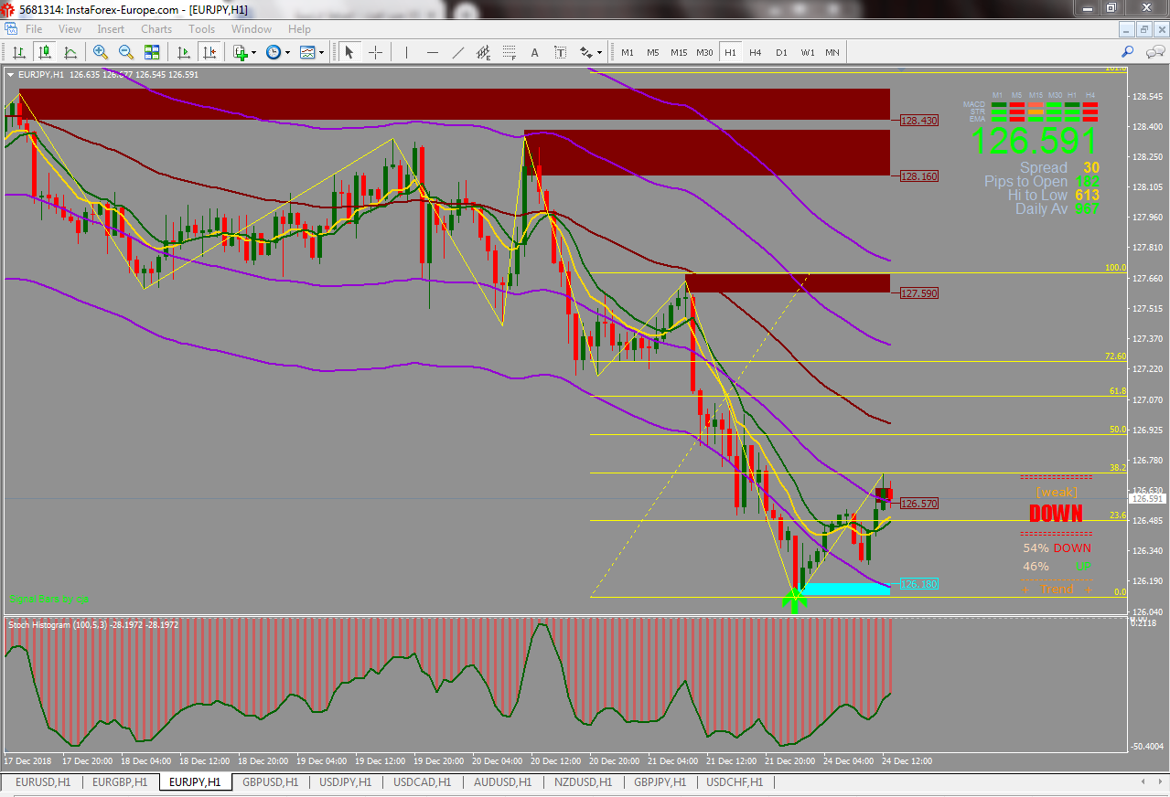Screen dimensions: 1170x797
Task: Open the File menu
Action: point(34,29)
